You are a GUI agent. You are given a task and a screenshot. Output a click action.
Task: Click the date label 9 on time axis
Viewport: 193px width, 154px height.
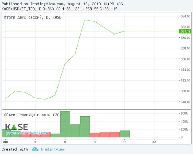click(65, 141)
